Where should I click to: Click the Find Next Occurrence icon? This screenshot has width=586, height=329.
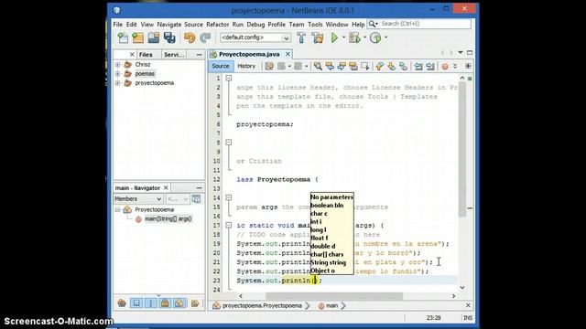coord(342,66)
